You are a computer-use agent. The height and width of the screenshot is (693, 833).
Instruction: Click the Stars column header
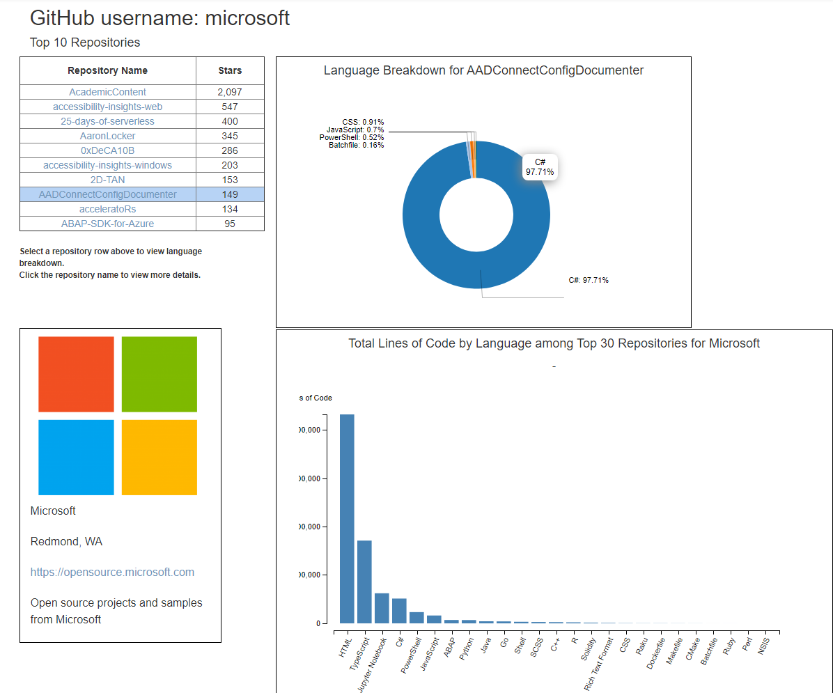(x=230, y=70)
